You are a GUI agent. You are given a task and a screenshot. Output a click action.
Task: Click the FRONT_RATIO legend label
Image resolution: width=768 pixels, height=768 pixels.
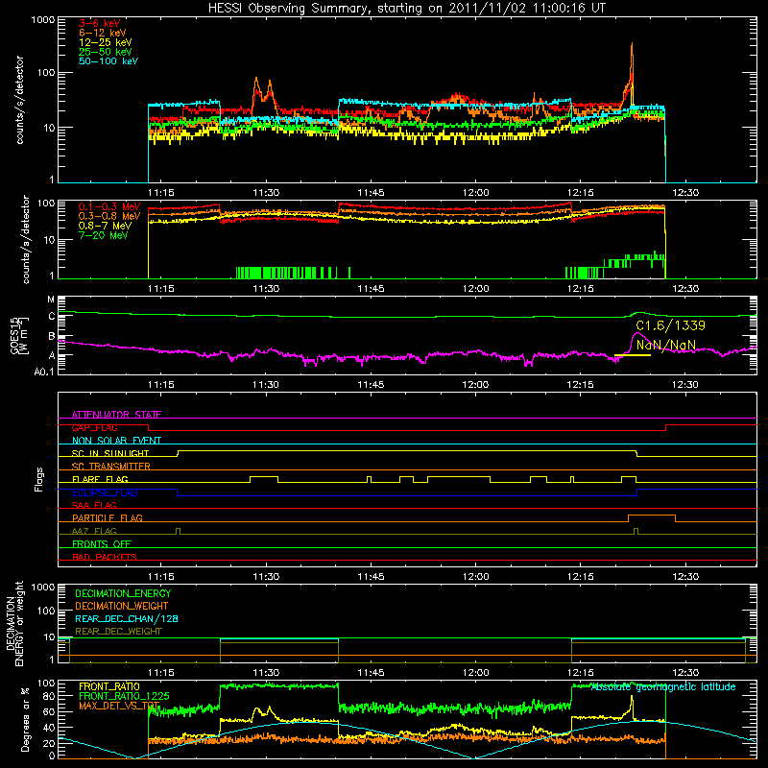[x=109, y=686]
